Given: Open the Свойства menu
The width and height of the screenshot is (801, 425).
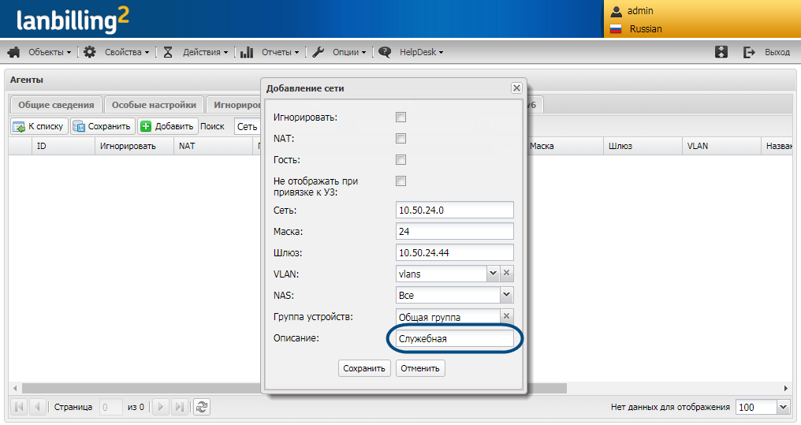Looking at the screenshot, I should coord(127,52).
